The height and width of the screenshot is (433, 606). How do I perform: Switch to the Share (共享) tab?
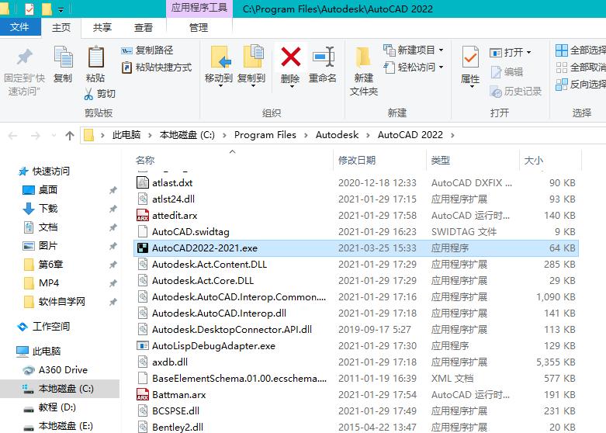[x=102, y=27]
